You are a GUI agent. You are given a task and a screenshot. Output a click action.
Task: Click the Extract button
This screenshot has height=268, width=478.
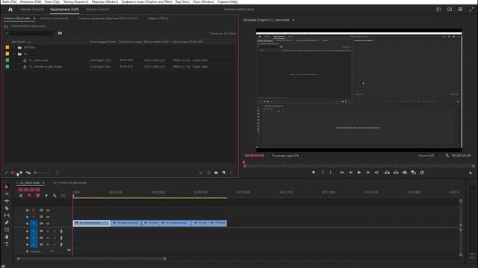pos(396,173)
